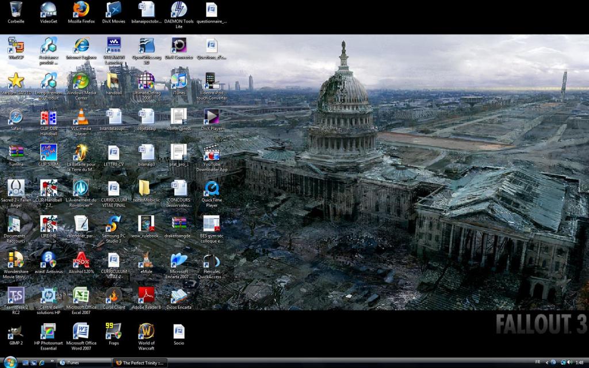Show hidden system tray icons arrow

[546, 363]
